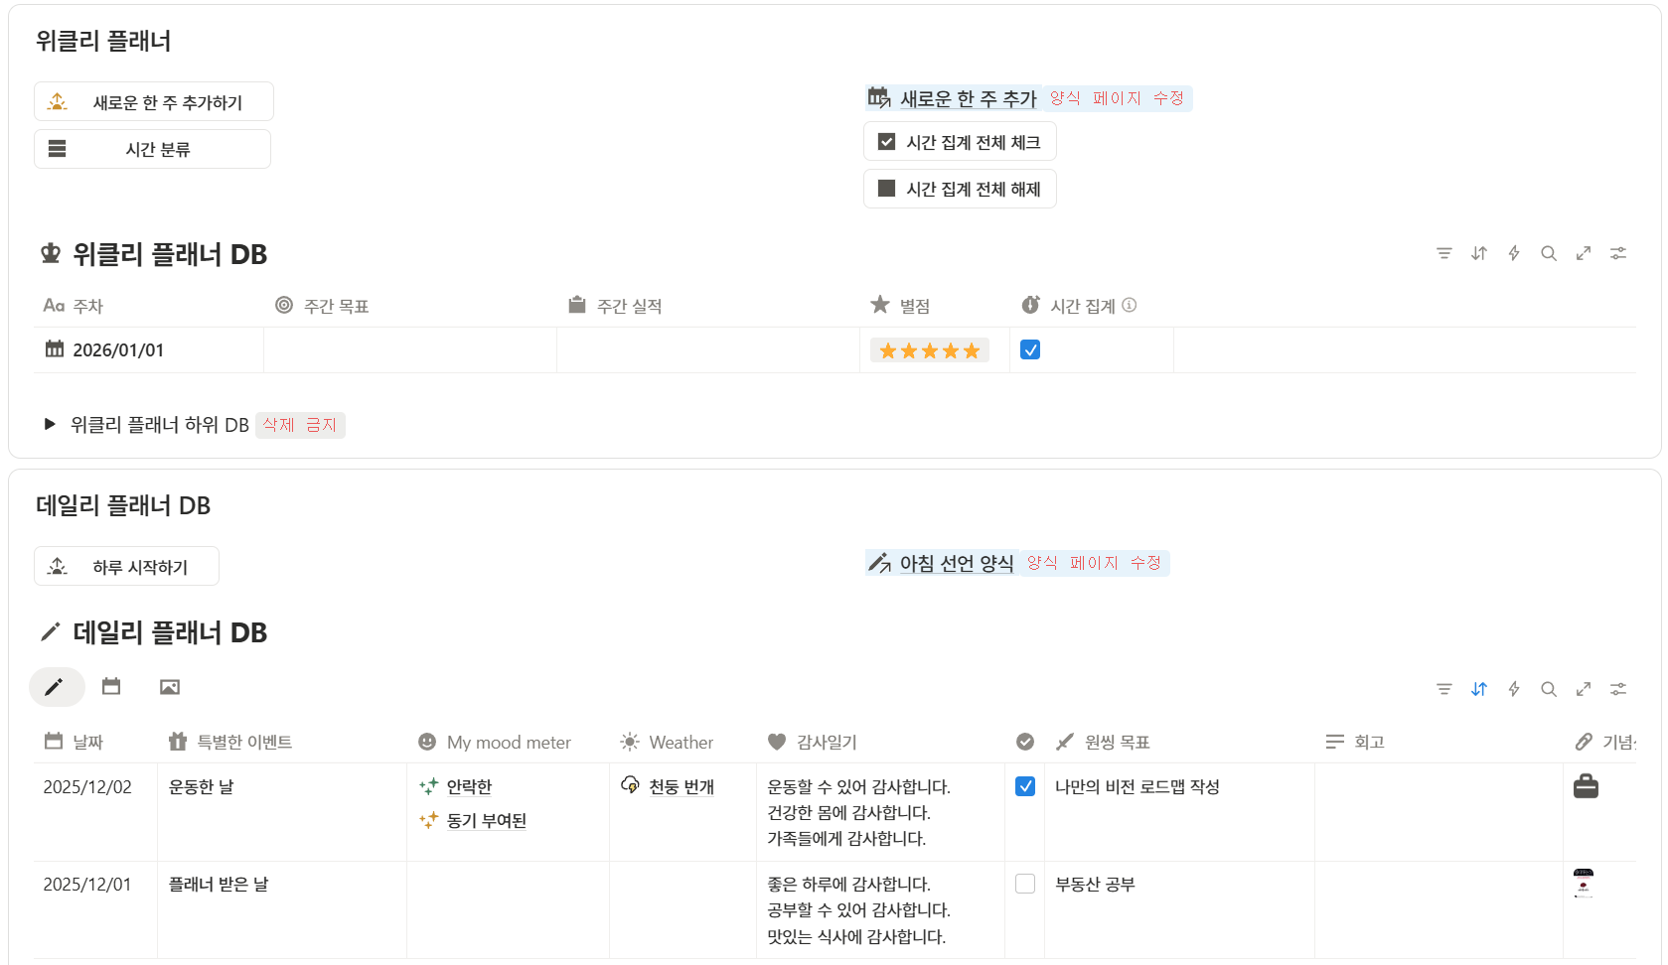Expand 위클리 플래너 하위 DB toggle

(50, 425)
